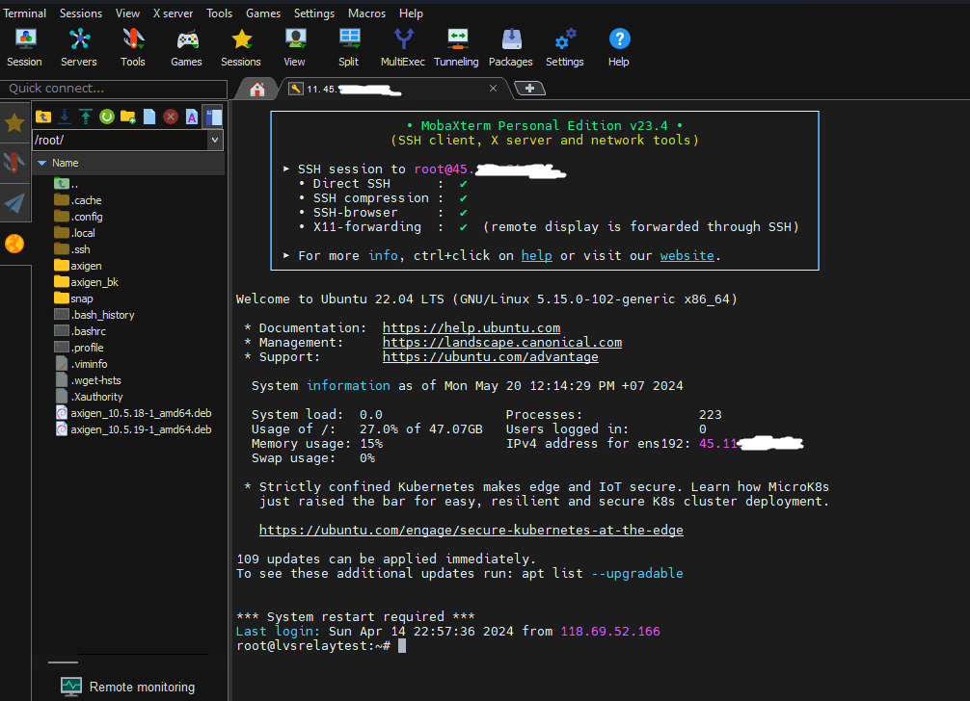Go to parent folder in SFTP toolbar
Image resolution: width=970 pixels, height=701 pixels.
[x=43, y=117]
